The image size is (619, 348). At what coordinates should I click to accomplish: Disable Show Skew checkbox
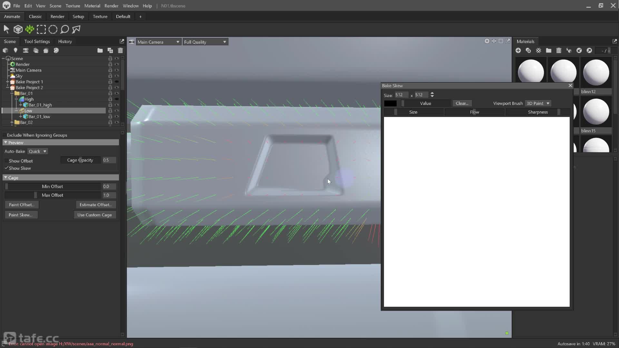click(x=6, y=168)
